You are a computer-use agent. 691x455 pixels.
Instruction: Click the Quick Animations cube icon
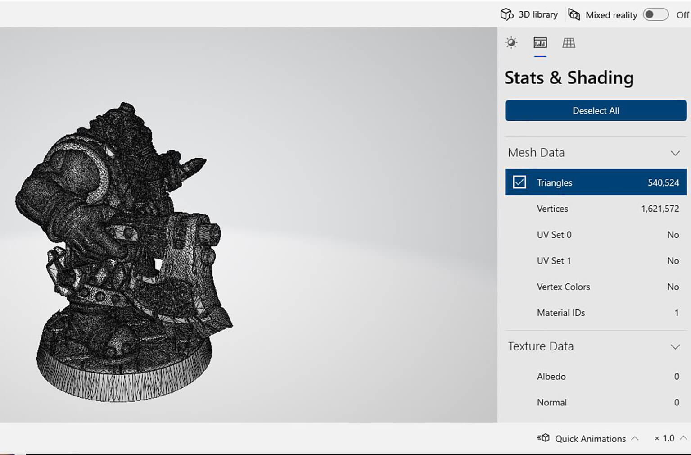543,438
